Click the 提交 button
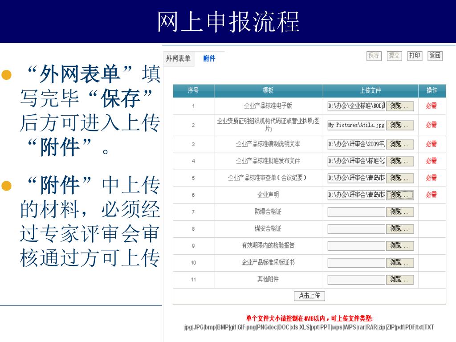 pyautogui.click(x=395, y=56)
